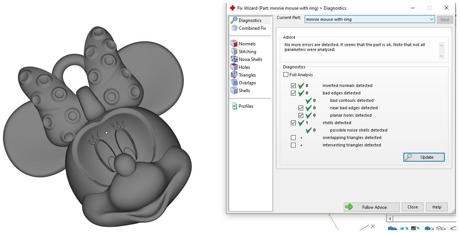Open the Overlaps fix page
Screen dimensions: 460x233
(x=243, y=83)
